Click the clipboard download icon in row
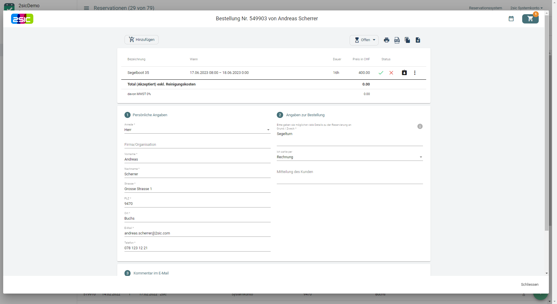The width and height of the screenshot is (557, 304). click(x=404, y=73)
